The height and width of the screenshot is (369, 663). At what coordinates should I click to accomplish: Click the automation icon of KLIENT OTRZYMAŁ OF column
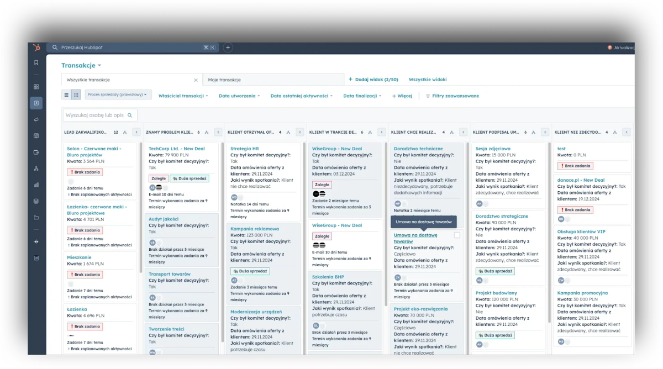point(288,132)
